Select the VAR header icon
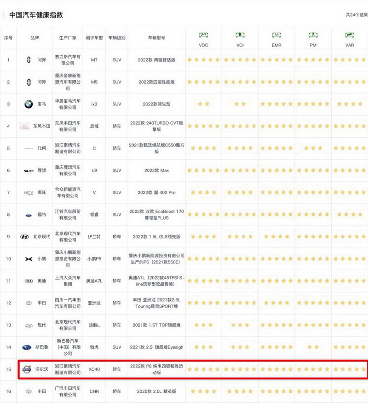Image resolution: width=368 pixels, height=403 pixels. (350, 35)
